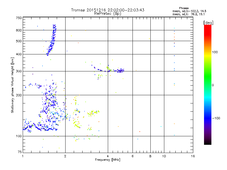Click the 'mean, sd,X: 78.3, 19.1' line
Screen dimensions: 227x170
pyautogui.click(x=188, y=14)
